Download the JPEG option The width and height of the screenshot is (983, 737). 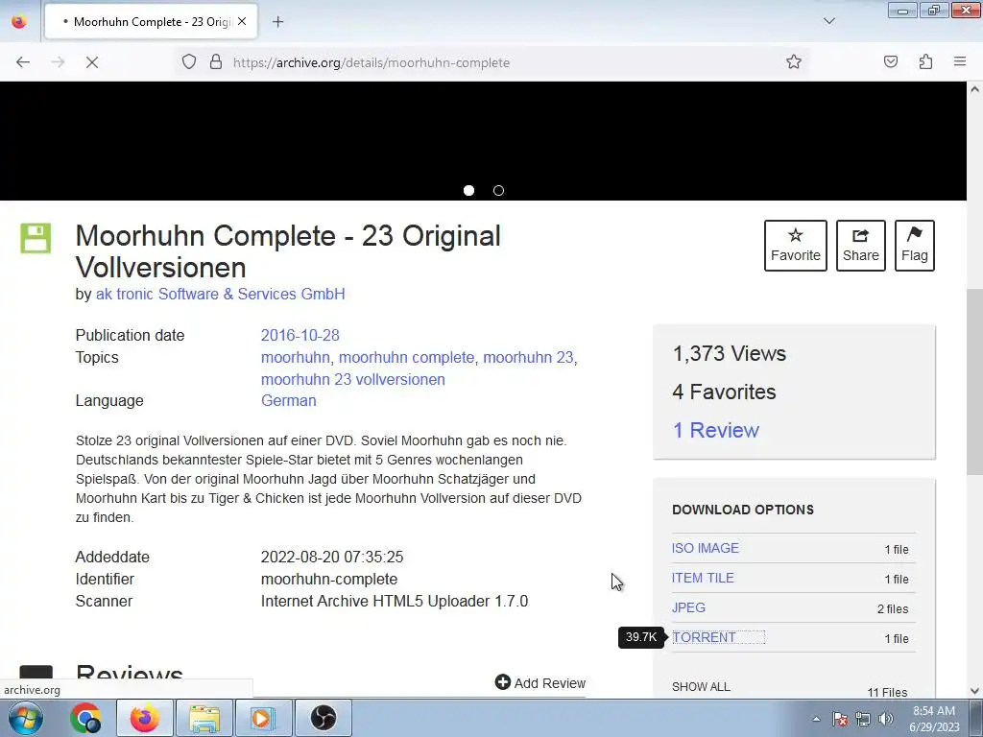(688, 607)
